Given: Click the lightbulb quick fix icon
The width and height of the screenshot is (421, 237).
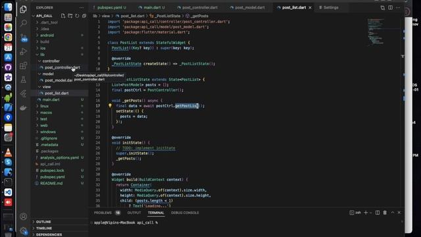Looking at the screenshot, I should pyautogui.click(x=110, y=106).
